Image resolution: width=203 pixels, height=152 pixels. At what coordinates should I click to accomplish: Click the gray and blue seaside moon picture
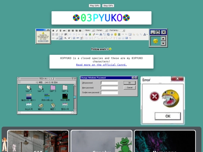(x=29, y=96)
